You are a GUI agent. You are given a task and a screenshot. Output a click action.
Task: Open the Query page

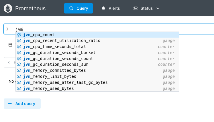pyautogui.click(x=78, y=8)
